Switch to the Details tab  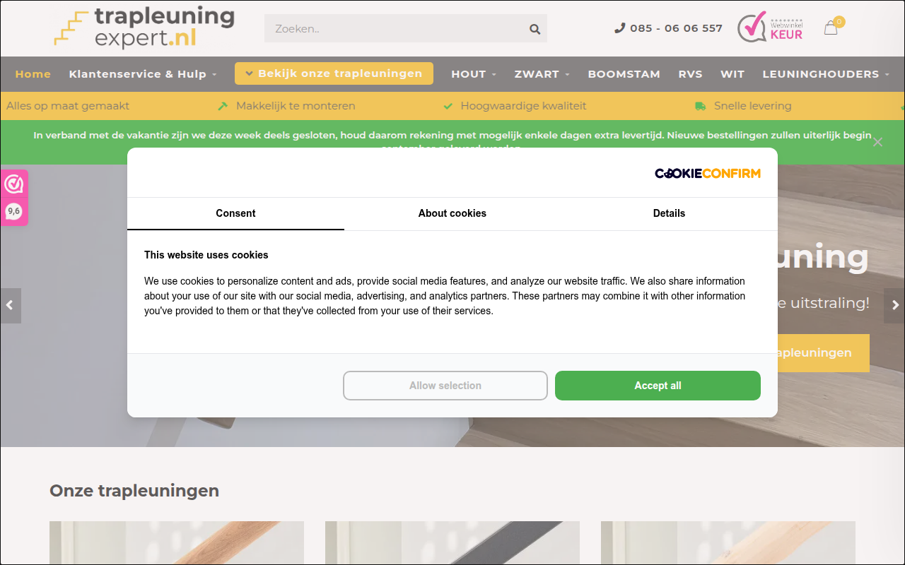pos(669,213)
